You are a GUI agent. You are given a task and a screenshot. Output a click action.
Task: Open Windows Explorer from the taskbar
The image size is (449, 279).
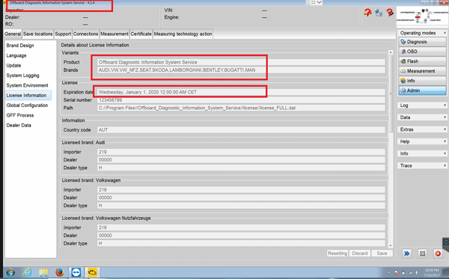point(43,272)
